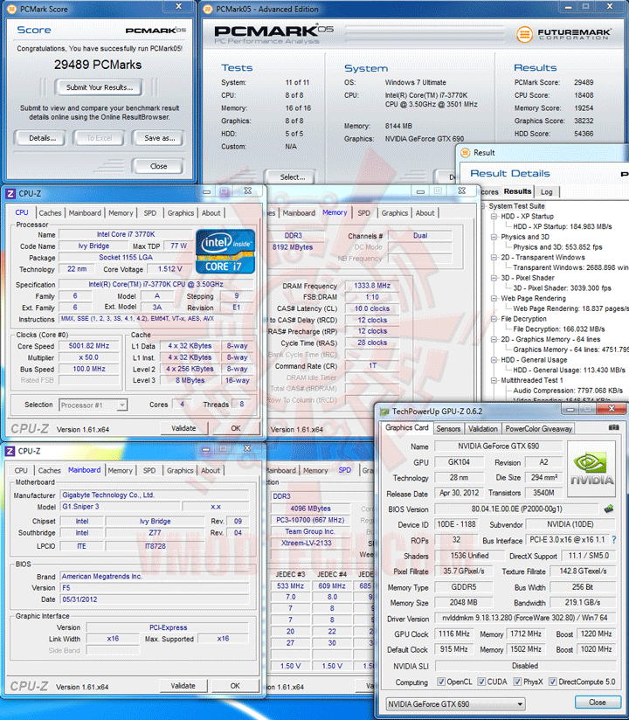
Task: Click the Submit Your Results button
Action: [x=100, y=87]
